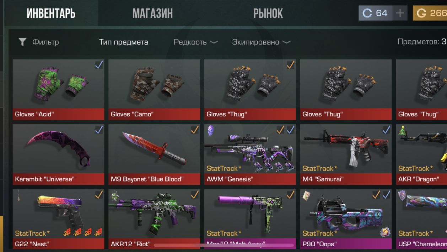Toggle blue checkmark on Karambit Universe
This screenshot has width=447, height=252.
point(99,130)
